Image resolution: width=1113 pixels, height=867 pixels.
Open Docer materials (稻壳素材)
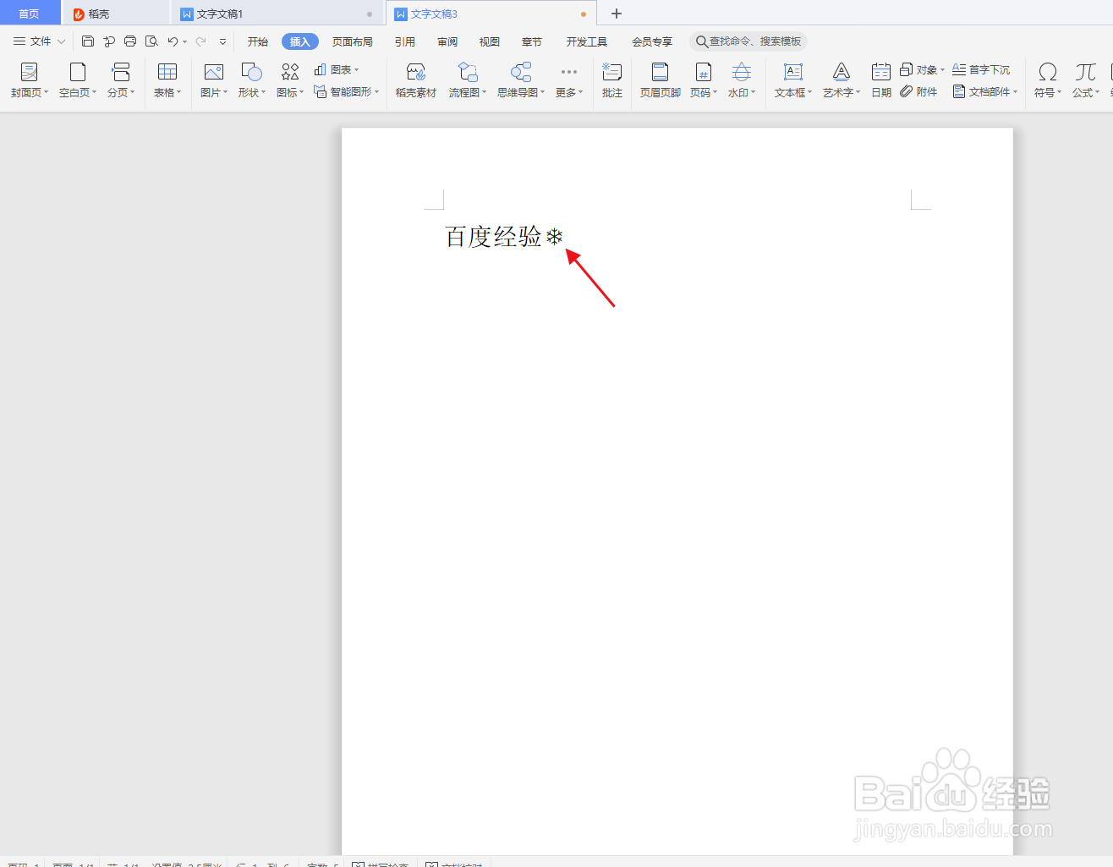click(x=416, y=80)
